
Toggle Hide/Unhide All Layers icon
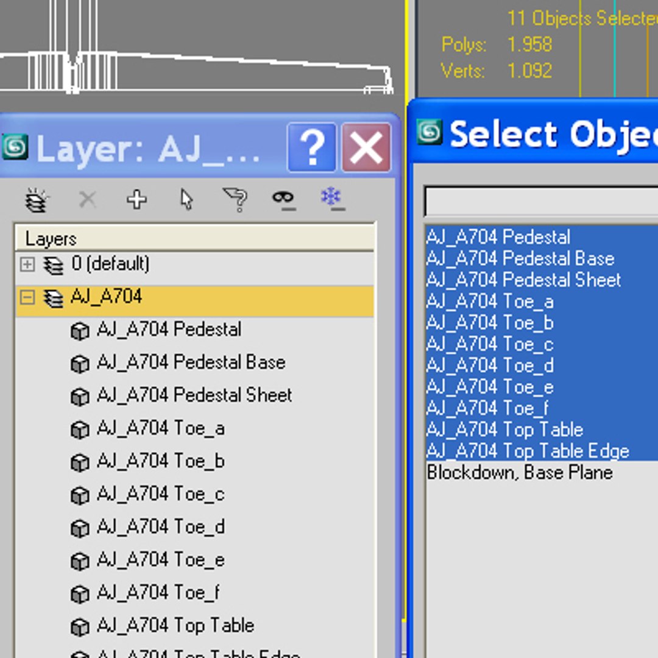[284, 199]
